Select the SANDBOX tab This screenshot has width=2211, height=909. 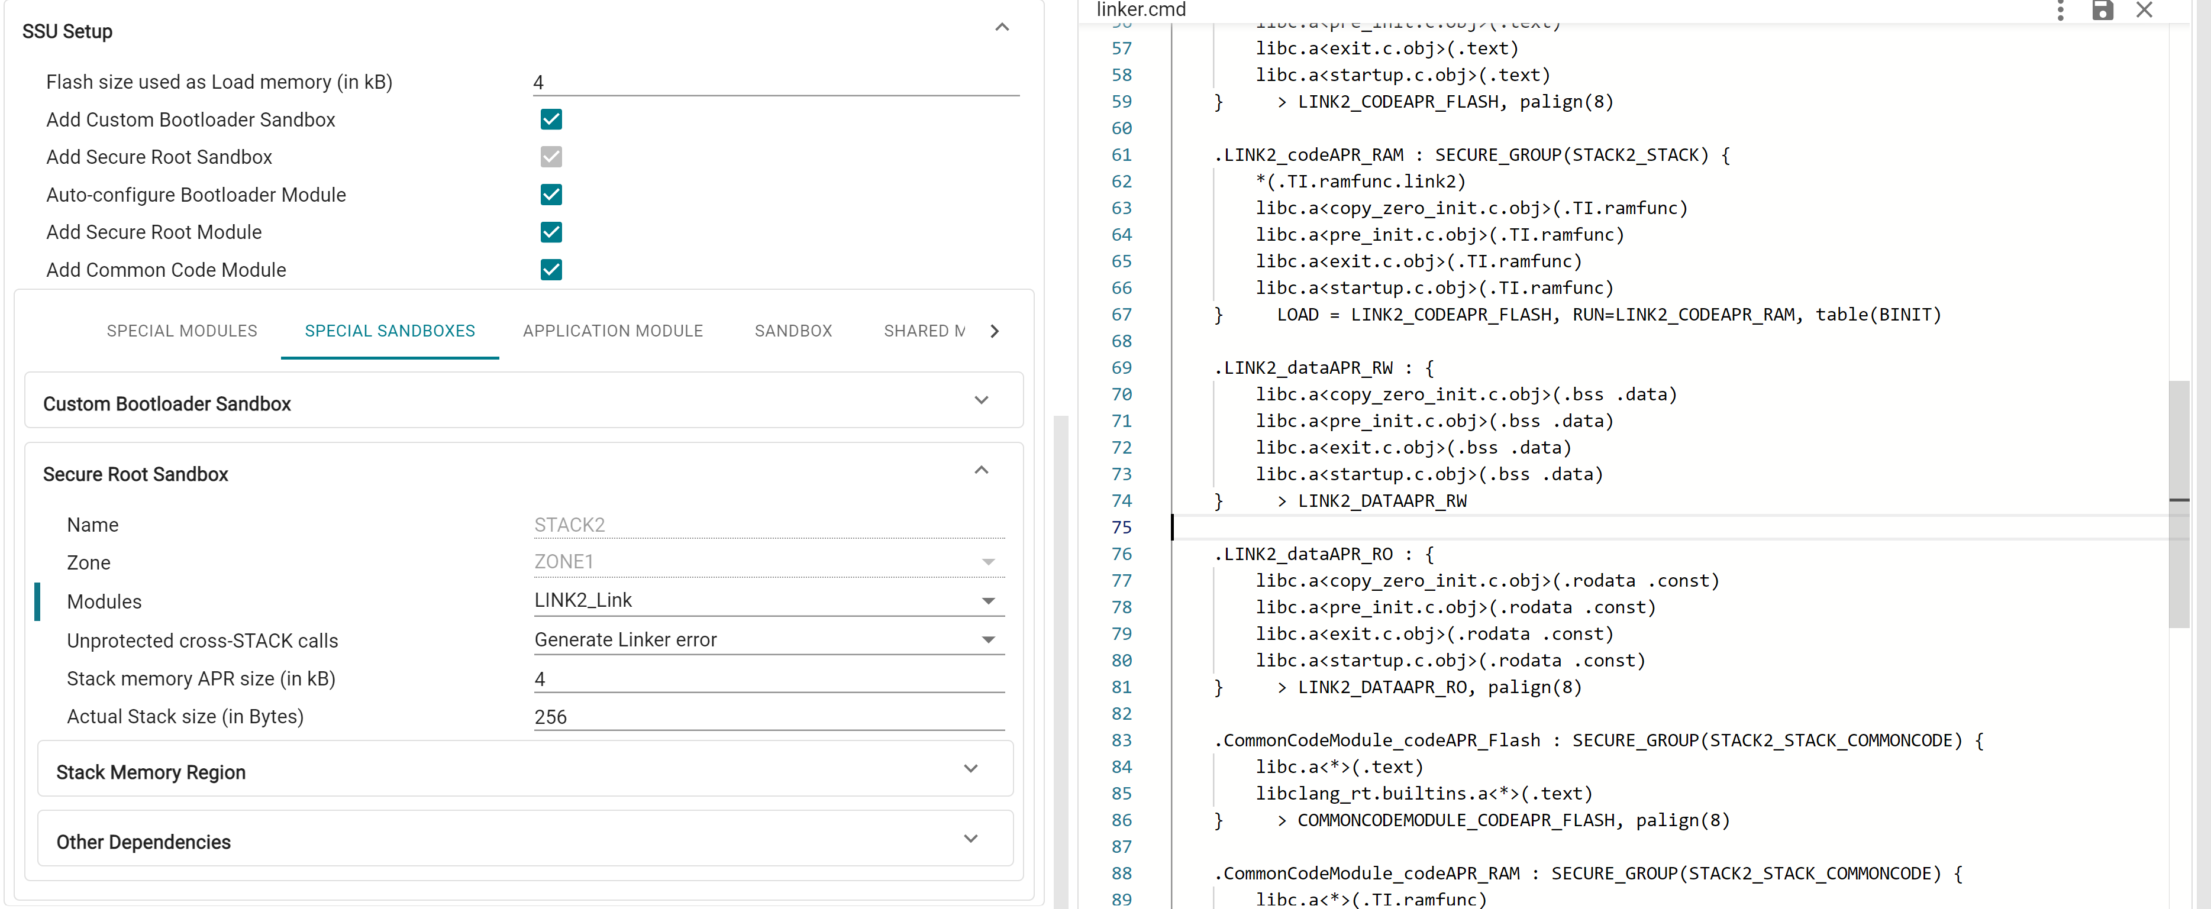click(x=793, y=331)
